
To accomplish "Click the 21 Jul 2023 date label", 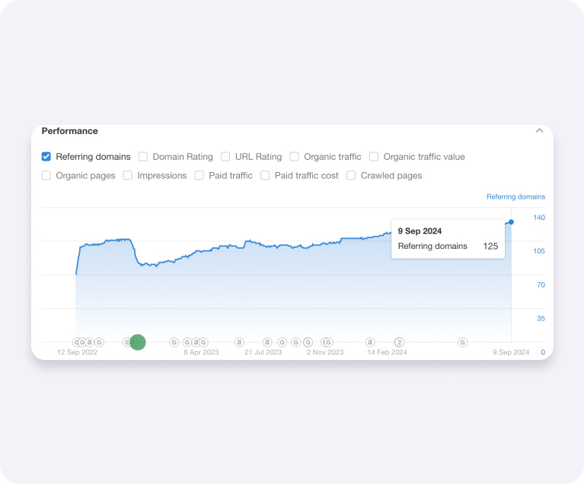I will (x=263, y=352).
